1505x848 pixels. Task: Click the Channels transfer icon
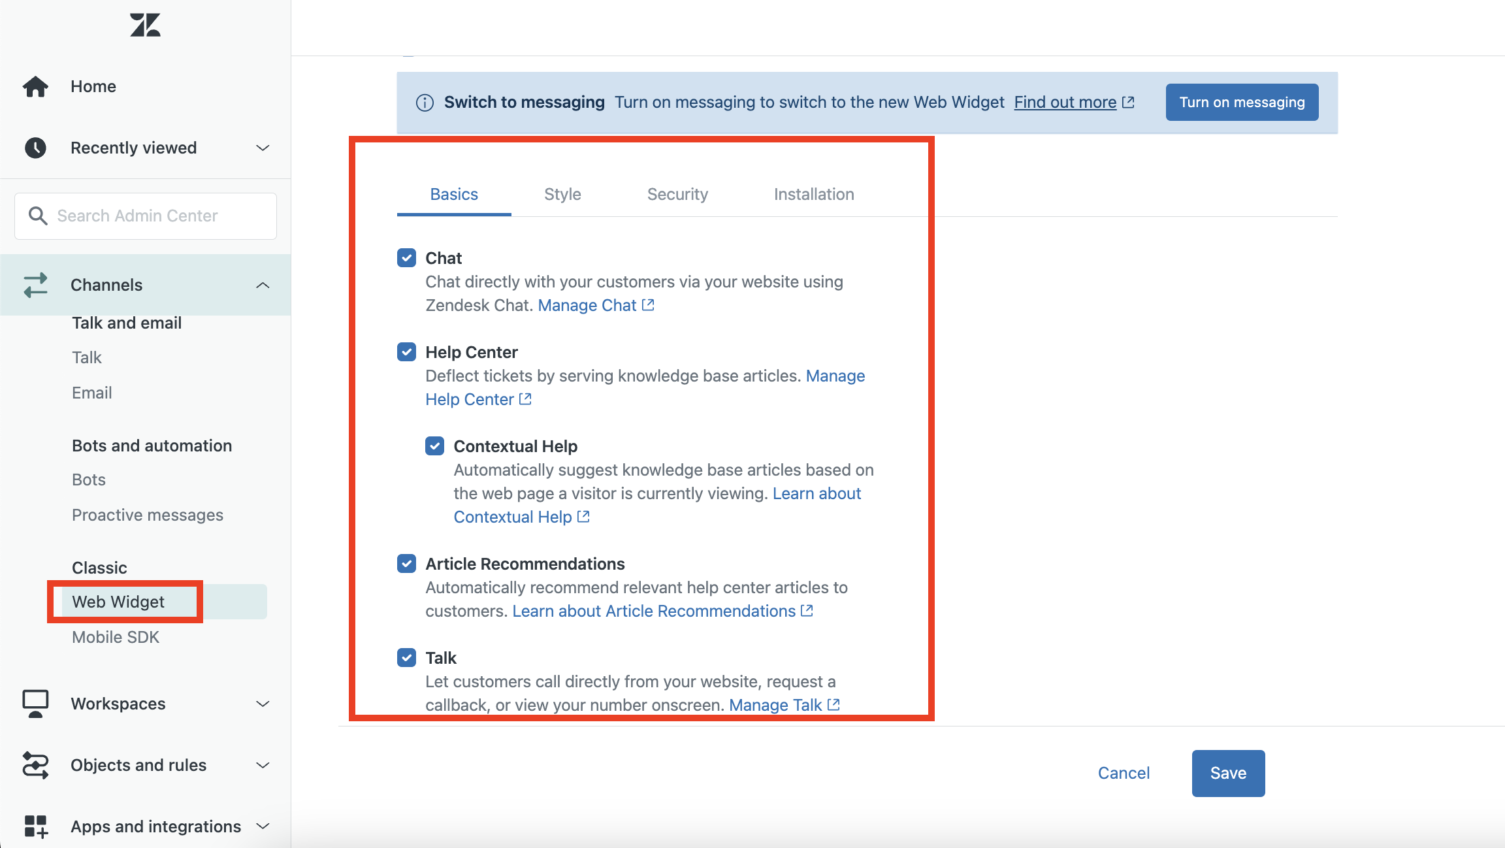pyautogui.click(x=37, y=284)
